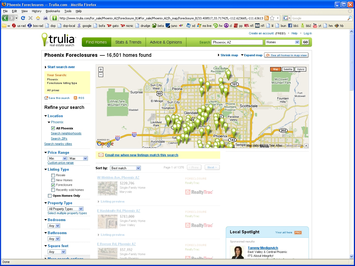Check Recently sold homes option

tap(53, 190)
